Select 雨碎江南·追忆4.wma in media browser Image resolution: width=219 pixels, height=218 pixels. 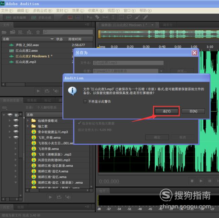[53, 171]
